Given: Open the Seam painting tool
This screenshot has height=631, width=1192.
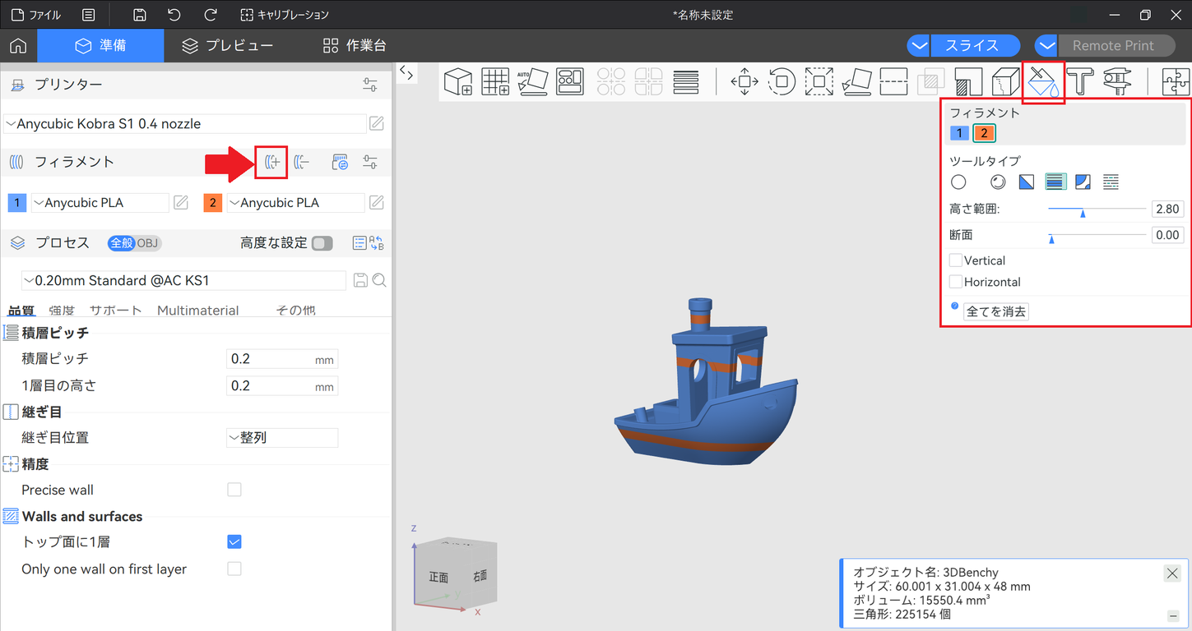Looking at the screenshot, I should point(1006,81).
